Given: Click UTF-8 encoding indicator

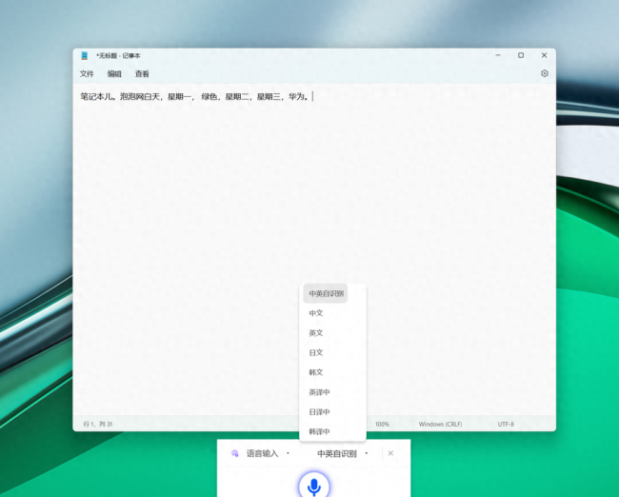Looking at the screenshot, I should coord(506,424).
